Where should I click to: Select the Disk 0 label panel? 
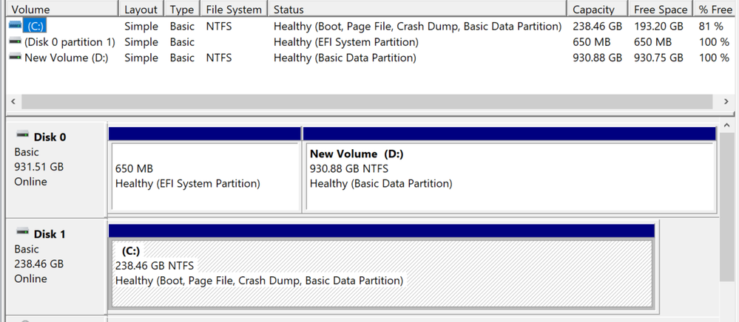(x=56, y=170)
